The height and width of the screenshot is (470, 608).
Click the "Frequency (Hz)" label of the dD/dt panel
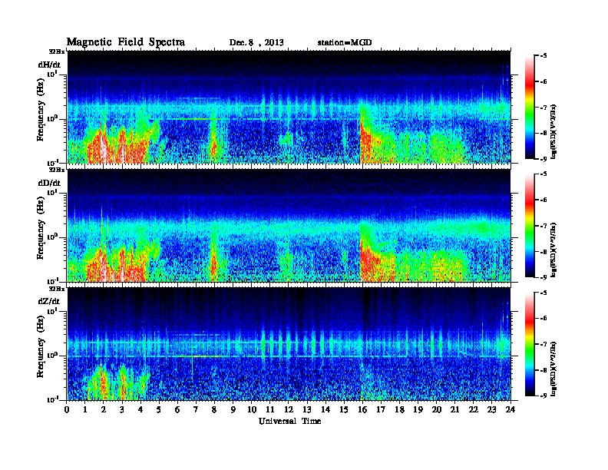pyautogui.click(x=41, y=228)
